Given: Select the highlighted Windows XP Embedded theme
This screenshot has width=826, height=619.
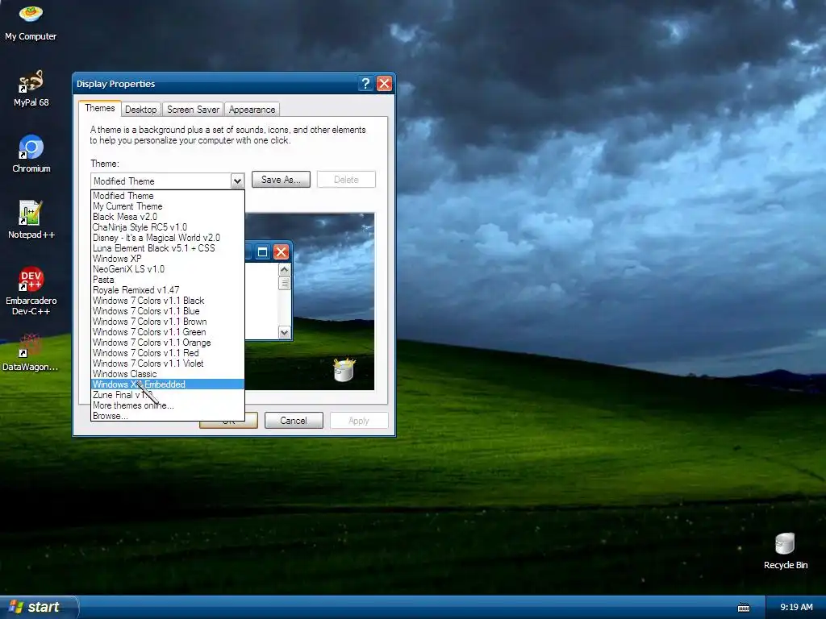Looking at the screenshot, I should [x=168, y=384].
